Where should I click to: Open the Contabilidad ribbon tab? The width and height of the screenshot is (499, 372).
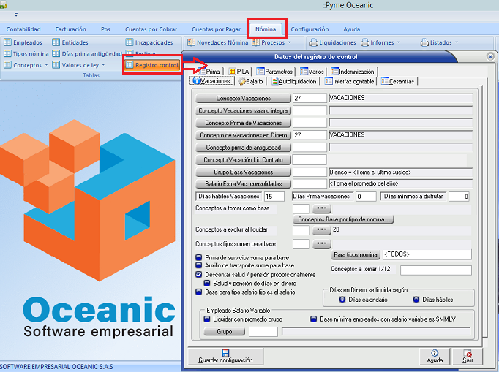pos(23,29)
